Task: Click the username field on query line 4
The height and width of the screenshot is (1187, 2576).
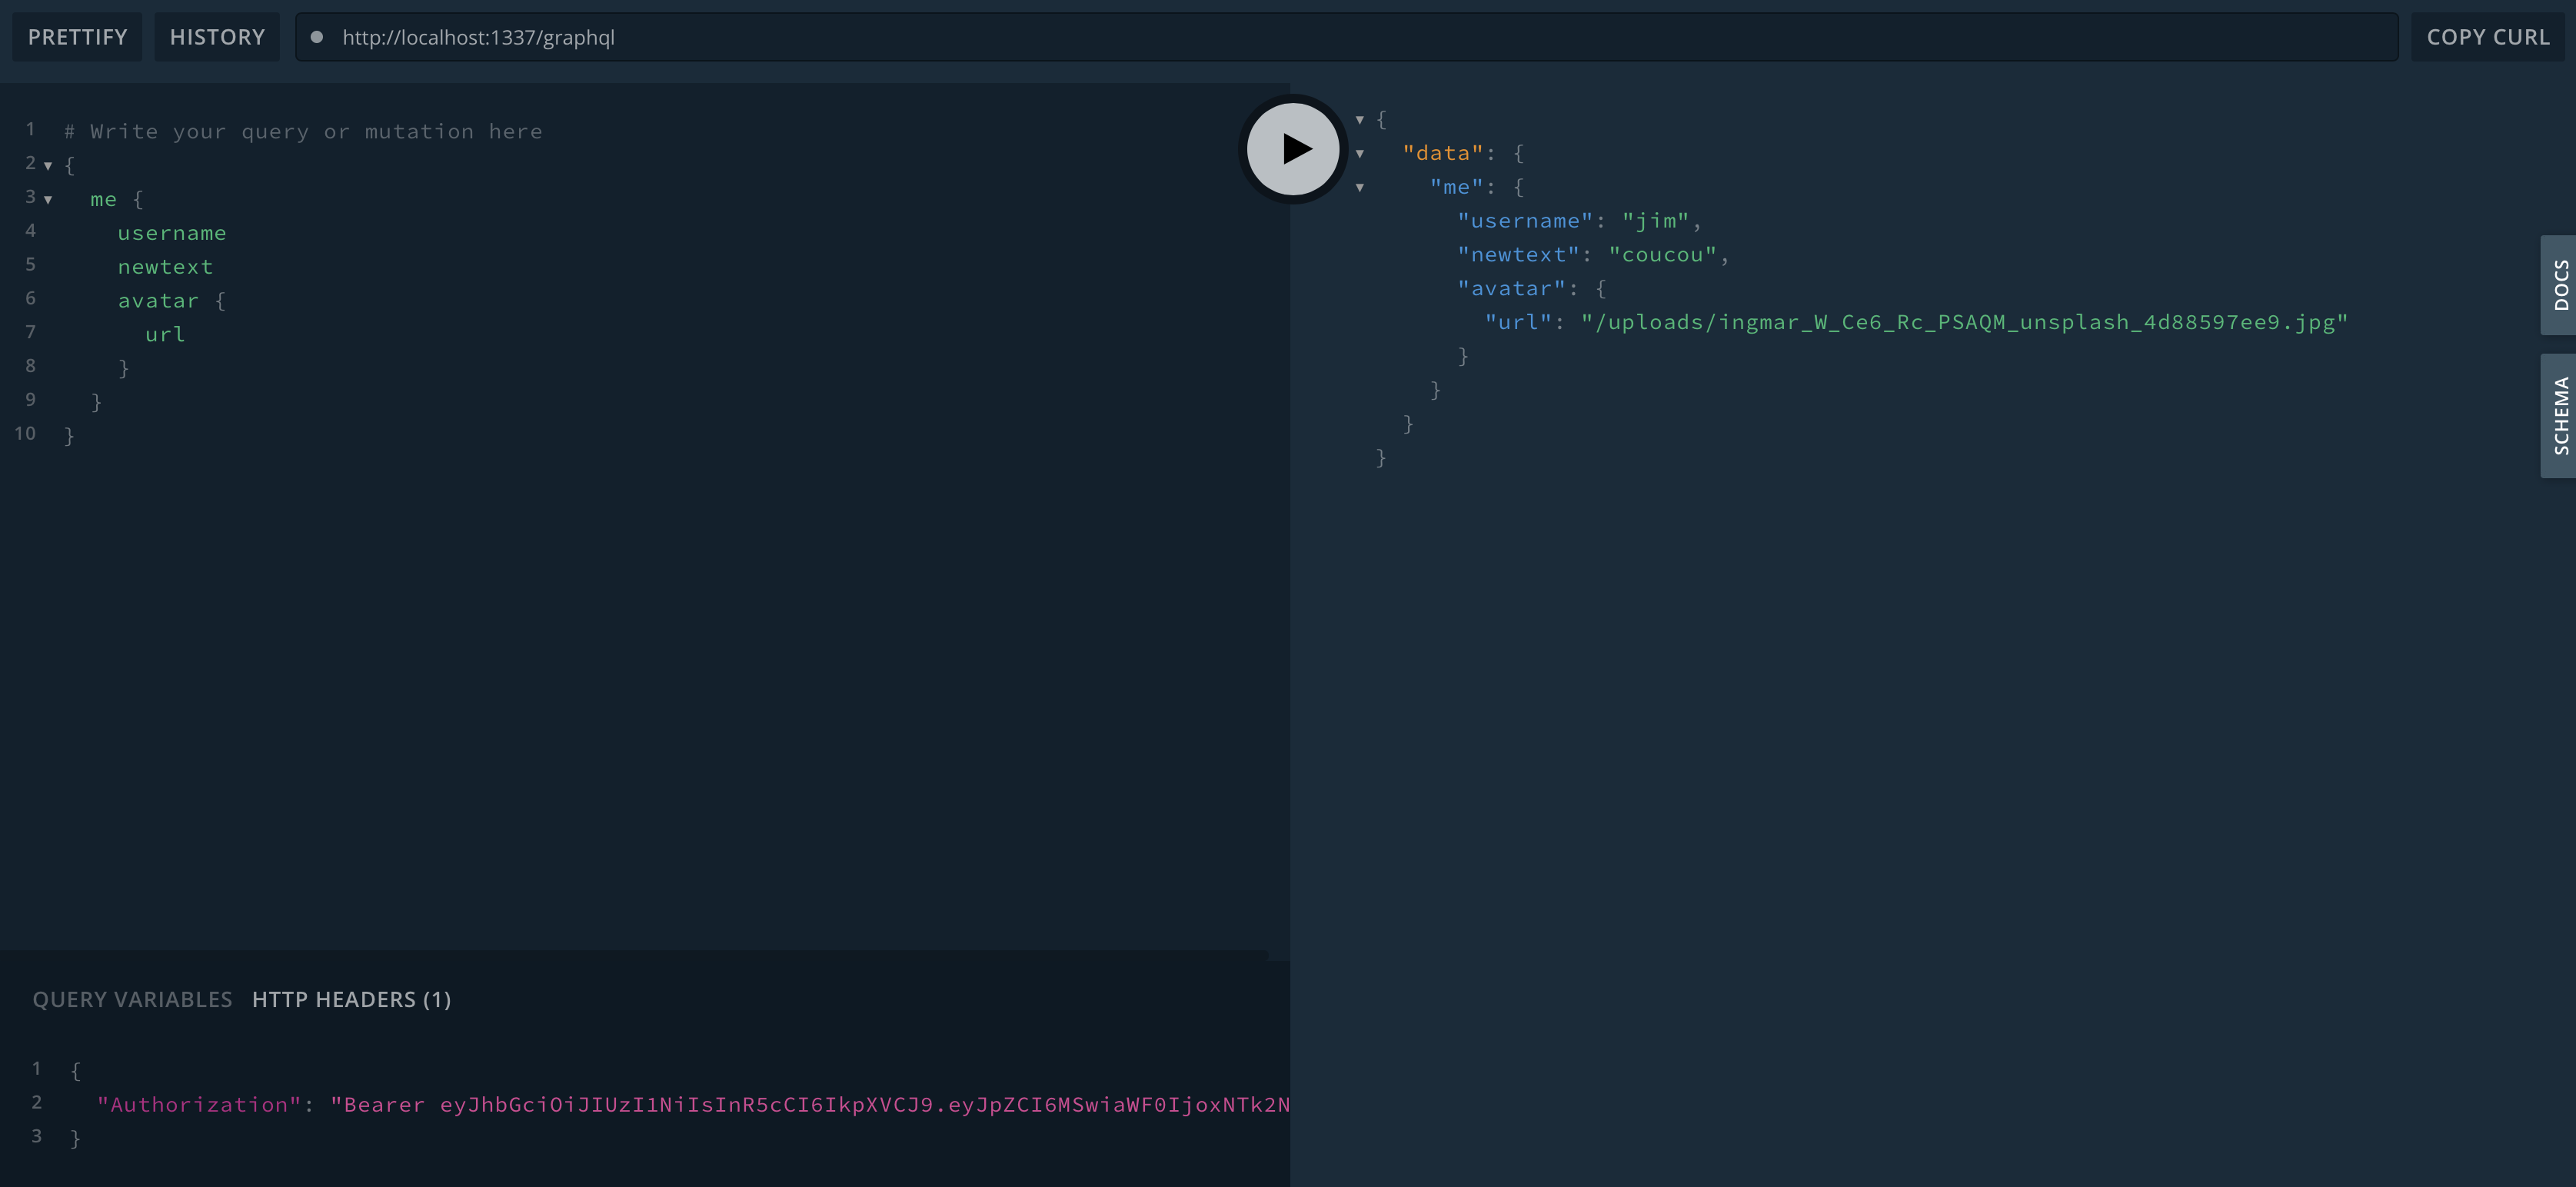Action: tap(172, 233)
